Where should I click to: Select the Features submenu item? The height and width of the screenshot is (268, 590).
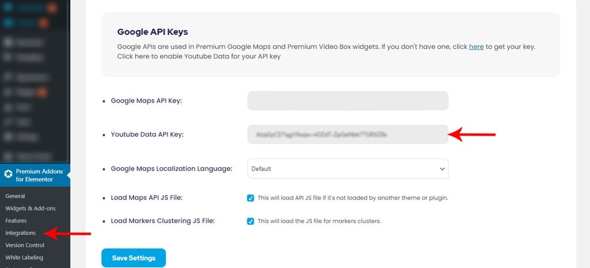click(x=16, y=221)
